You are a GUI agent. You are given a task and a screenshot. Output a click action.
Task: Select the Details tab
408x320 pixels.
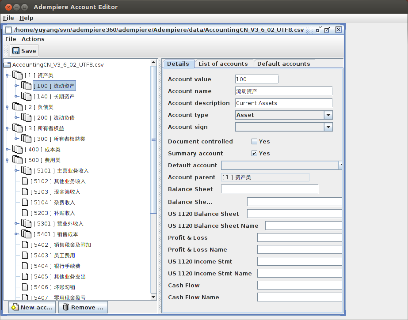178,64
